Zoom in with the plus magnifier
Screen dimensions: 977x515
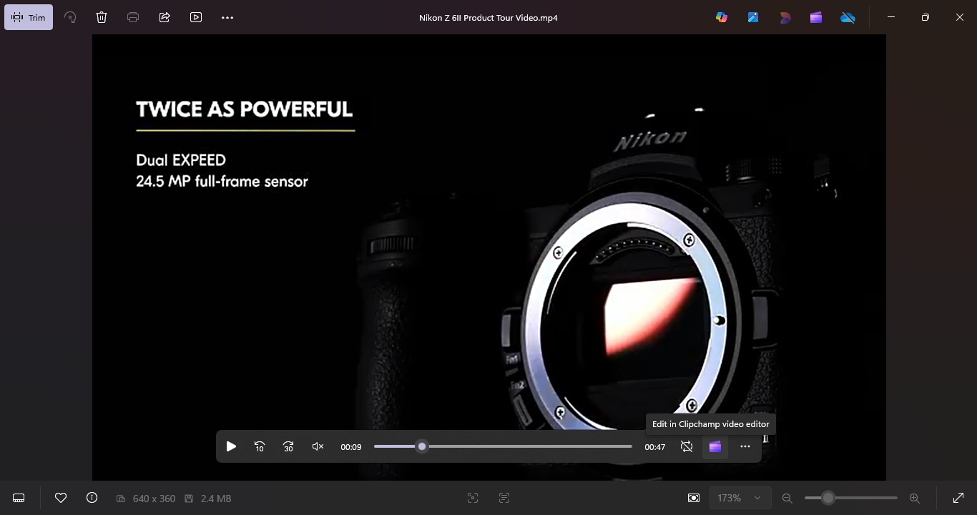pyautogui.click(x=915, y=498)
